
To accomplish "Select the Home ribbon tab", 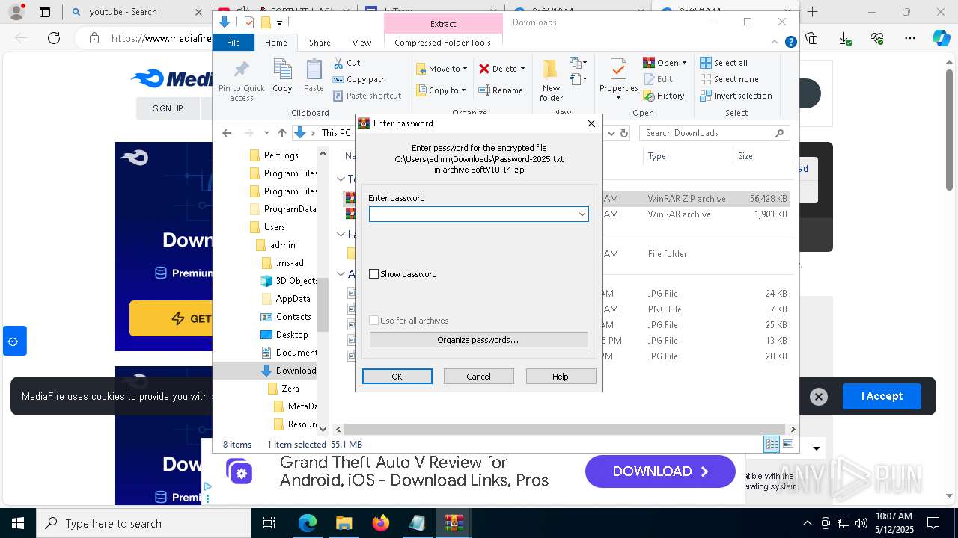I will click(275, 43).
